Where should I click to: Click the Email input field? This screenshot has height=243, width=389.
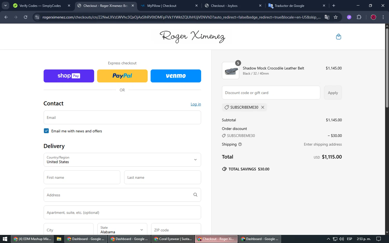122,117
